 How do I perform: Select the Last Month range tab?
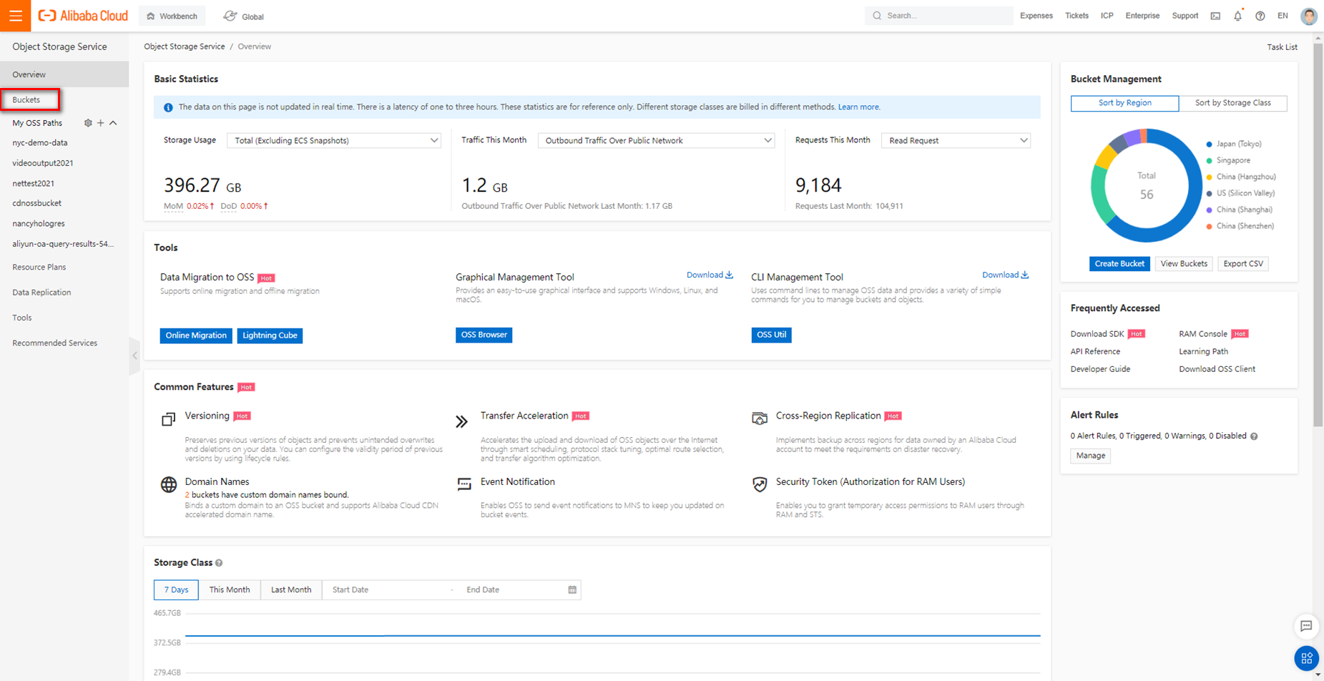291,590
